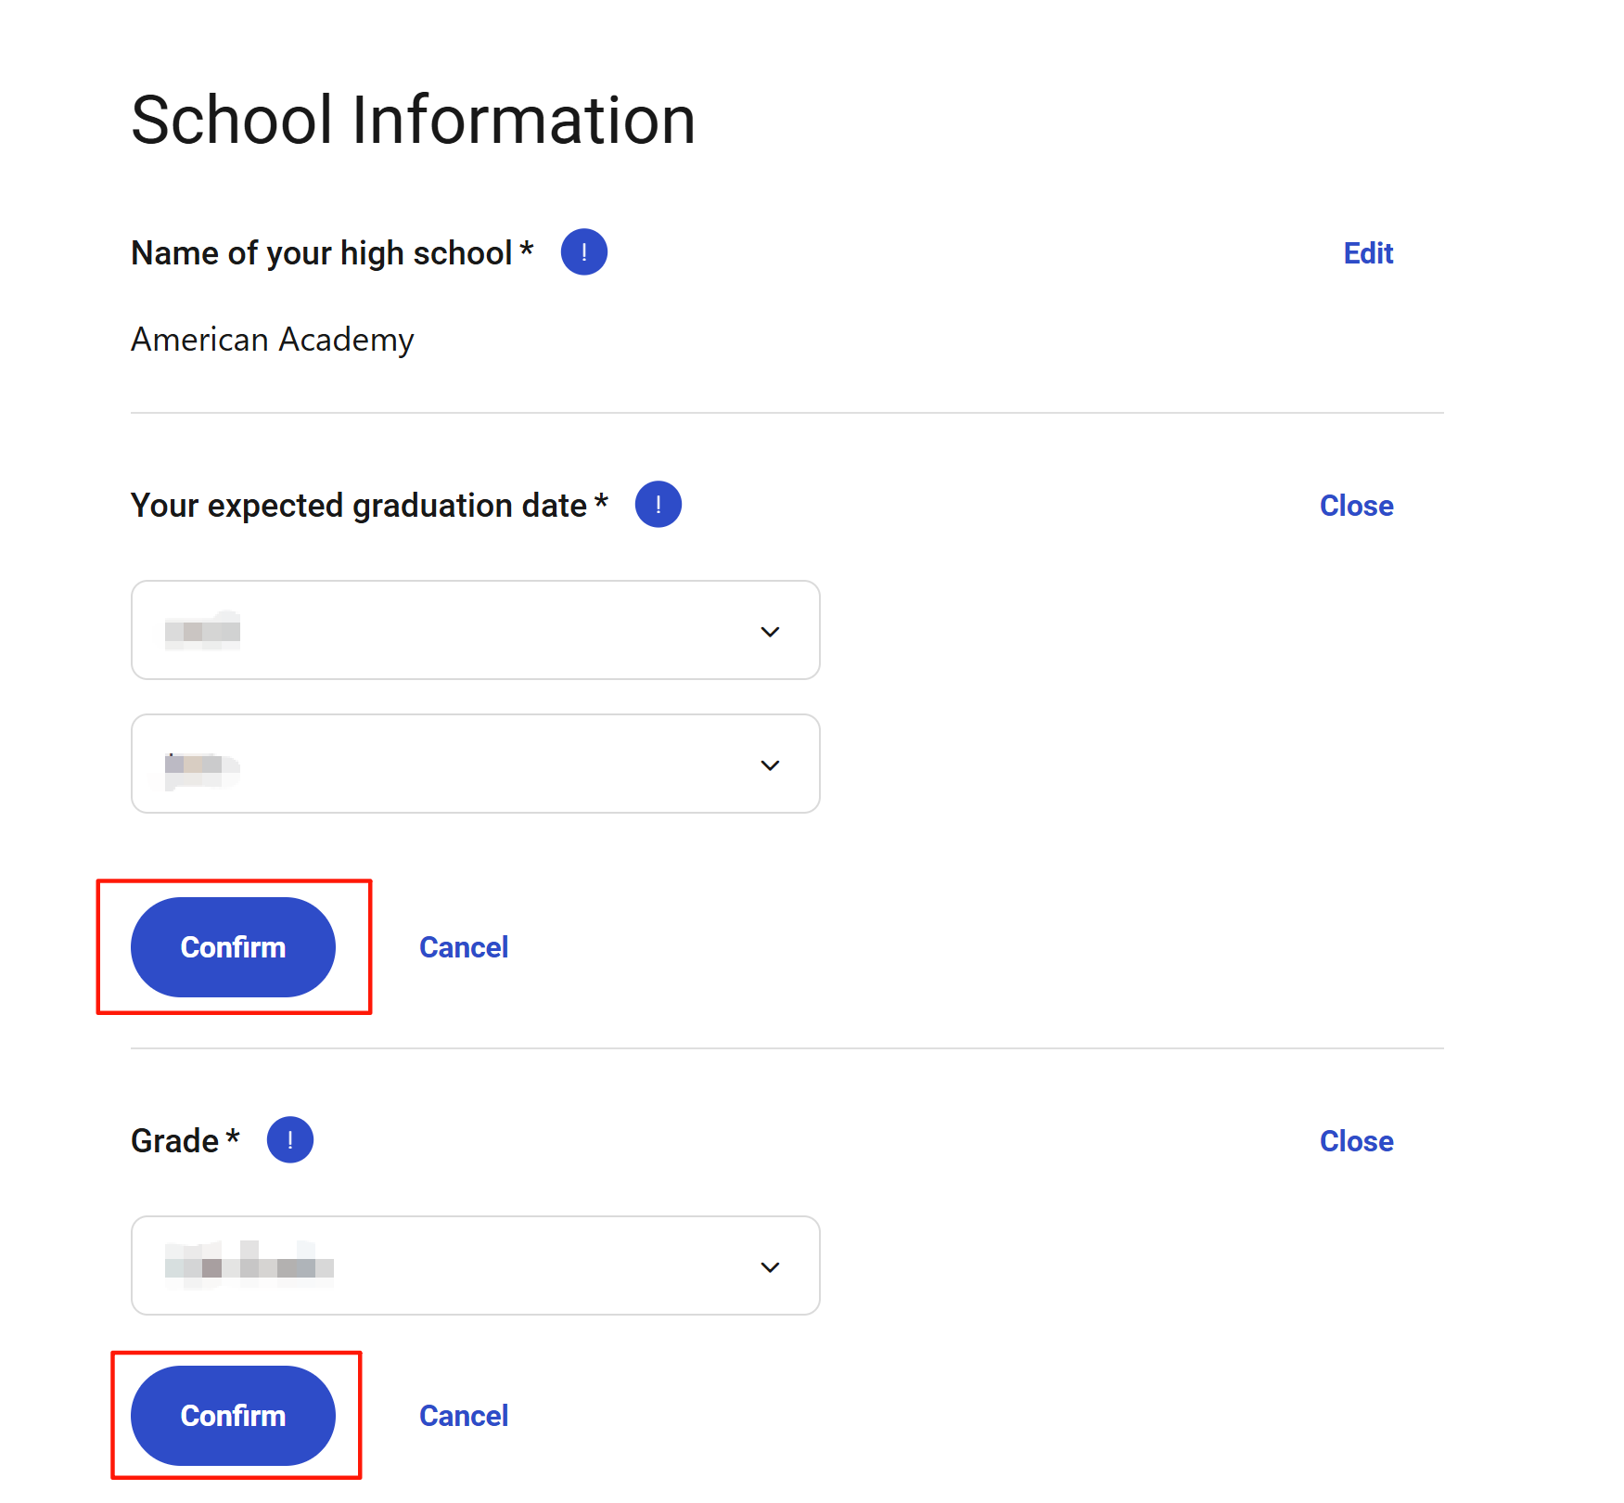Confirm the expected graduation date
The image size is (1624, 1503).
click(233, 947)
